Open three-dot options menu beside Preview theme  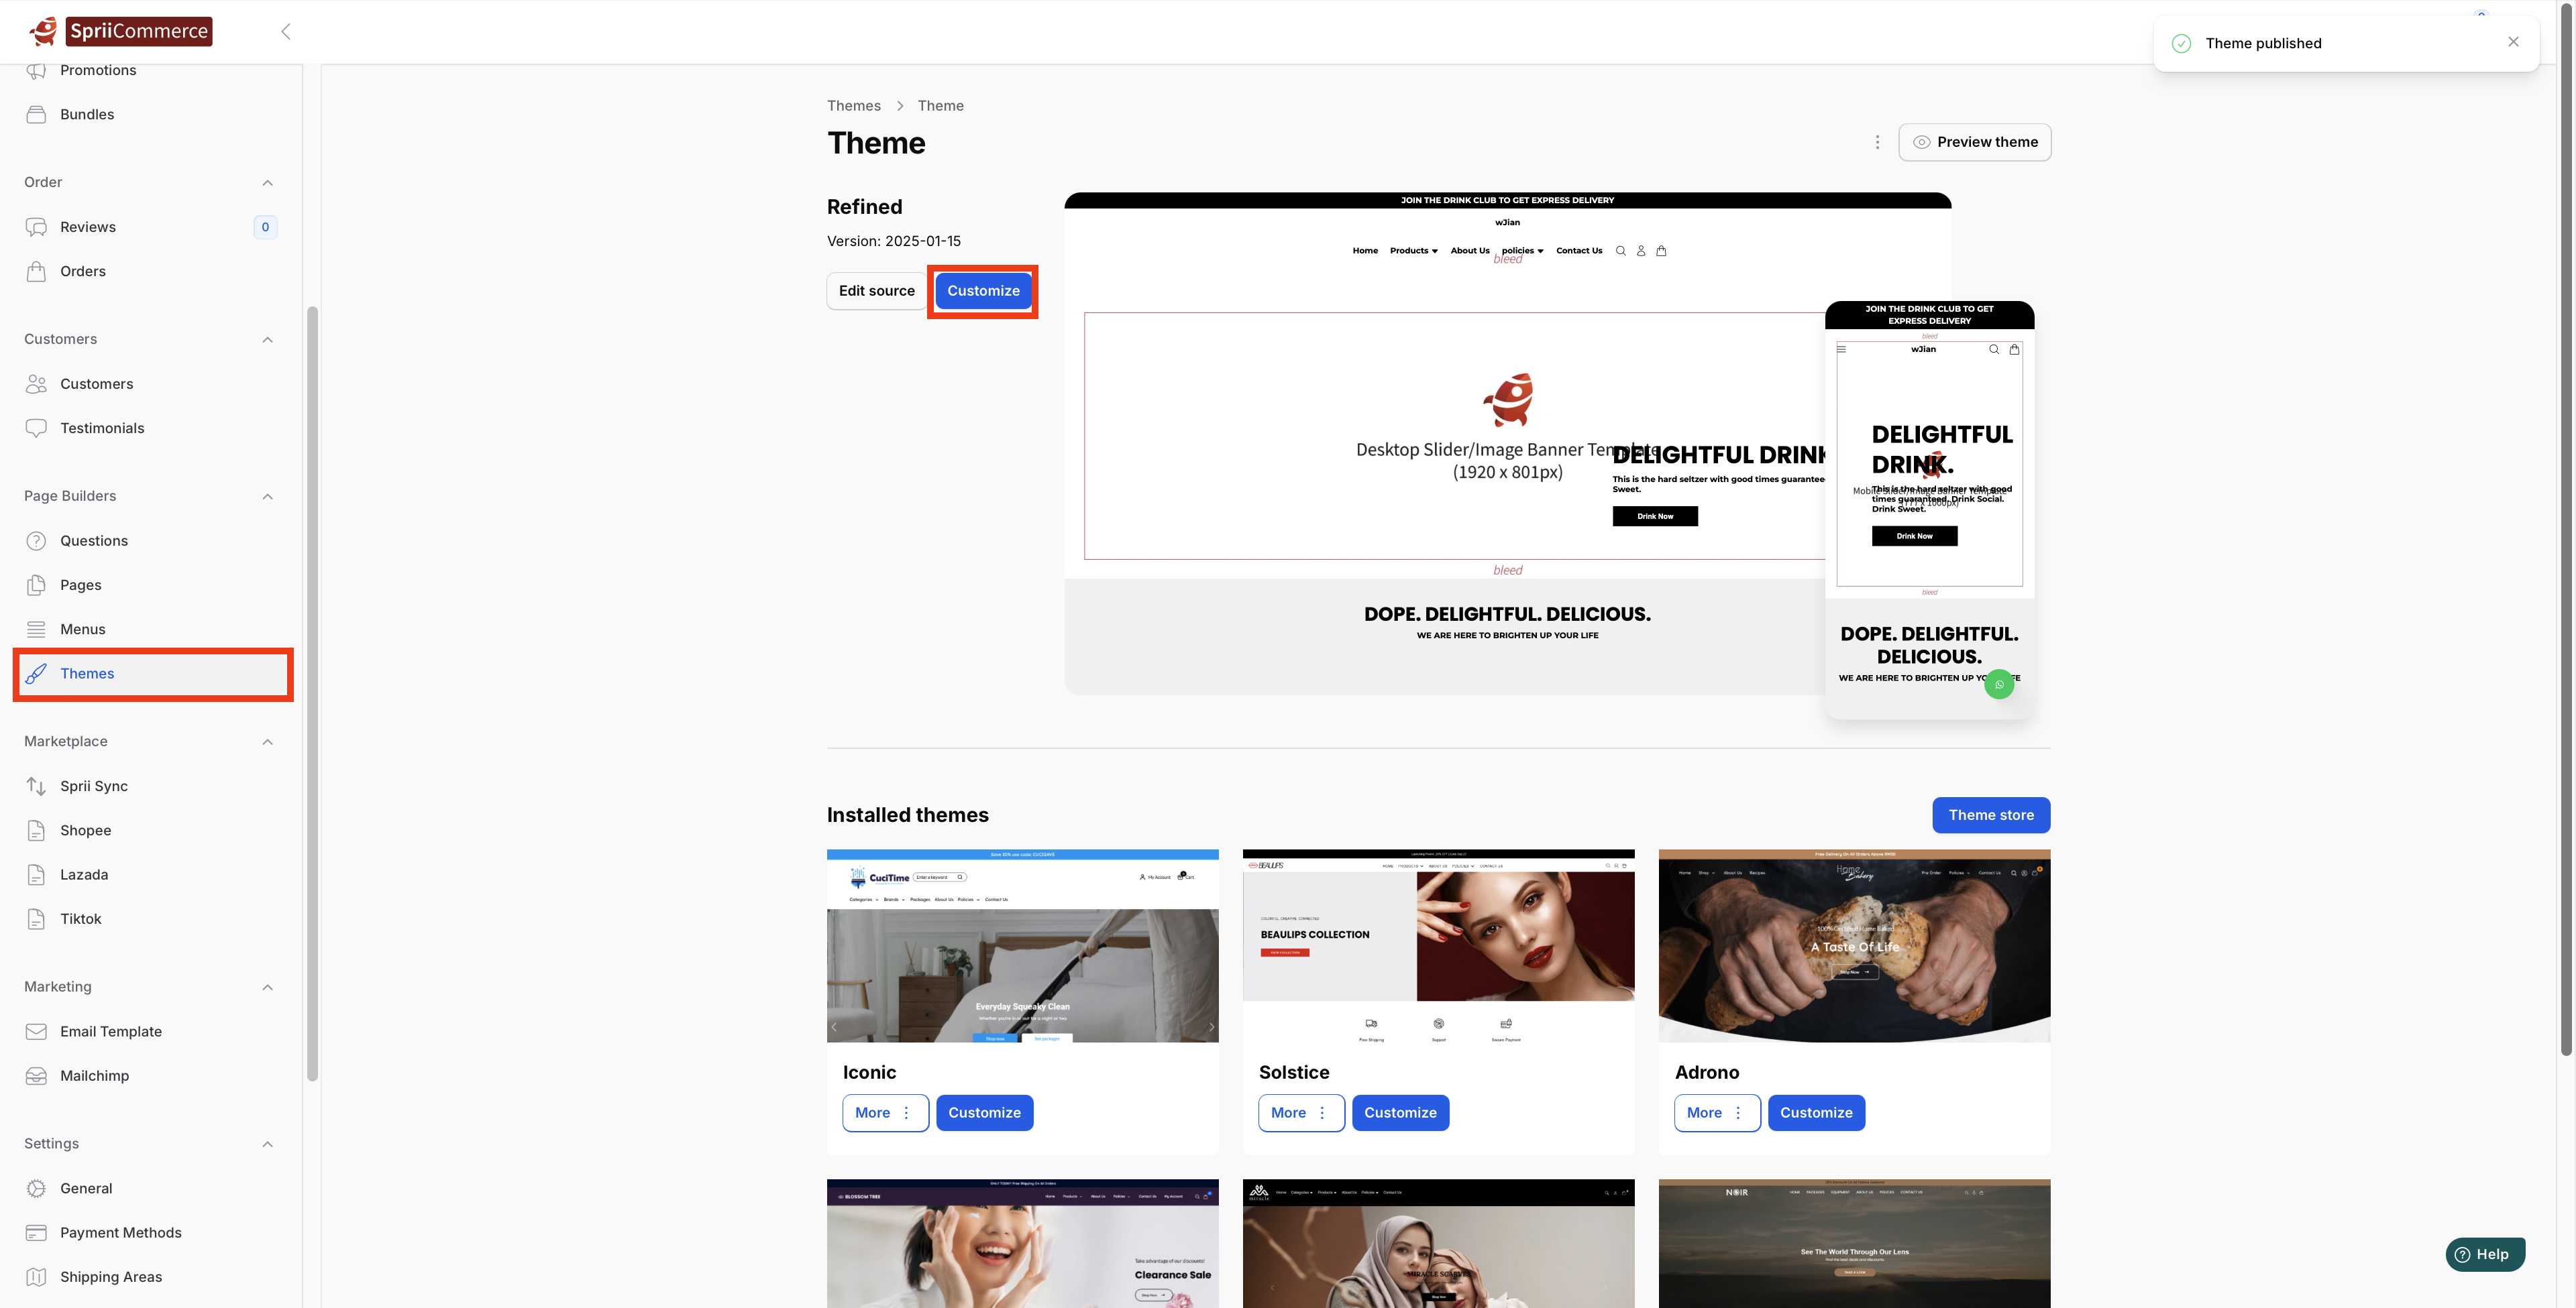point(1877,142)
